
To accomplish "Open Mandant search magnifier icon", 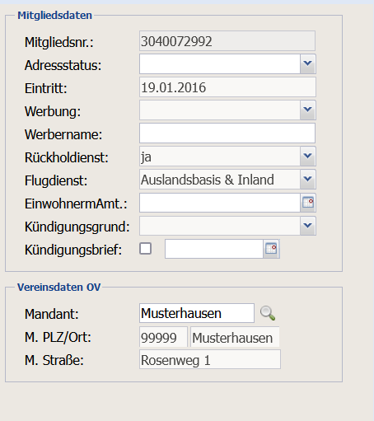I will point(268,313).
